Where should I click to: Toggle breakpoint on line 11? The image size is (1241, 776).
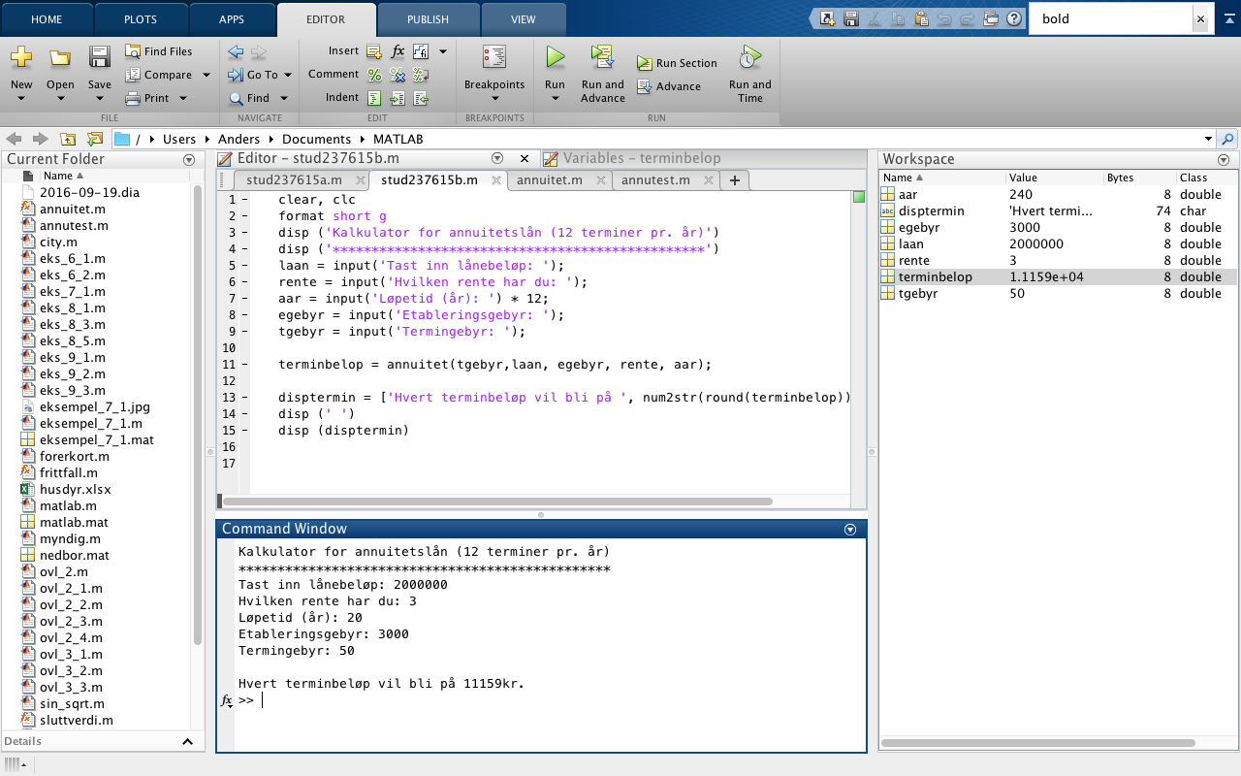click(x=244, y=365)
